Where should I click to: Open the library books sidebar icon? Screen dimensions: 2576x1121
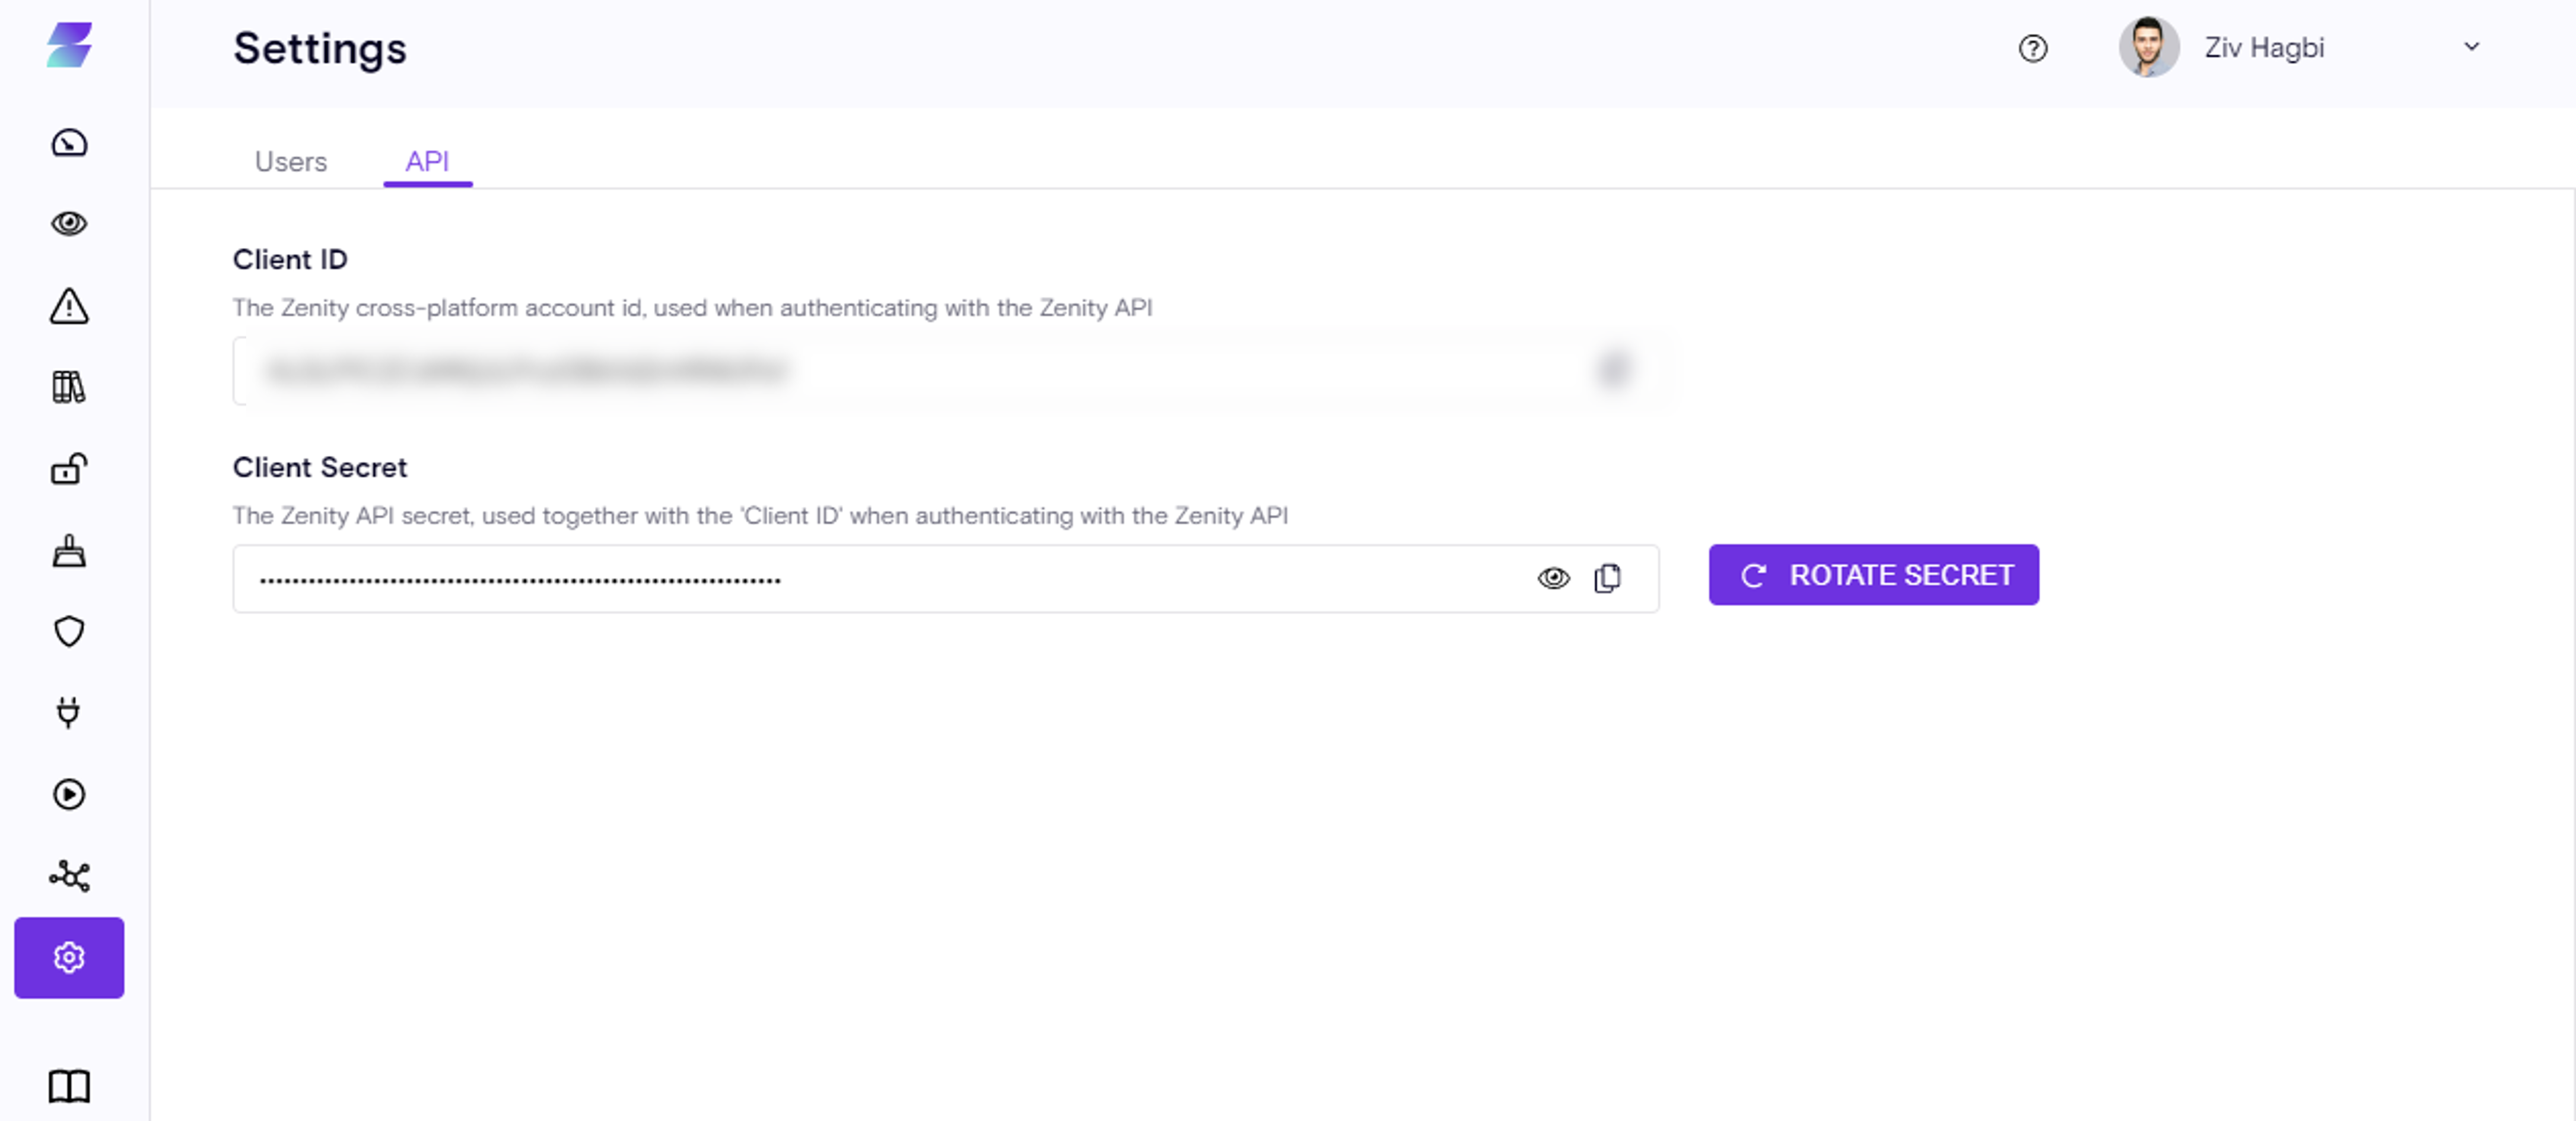click(69, 387)
